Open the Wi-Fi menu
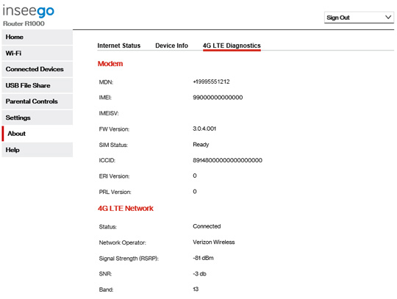Screen dimensions: 397x299 coord(37,54)
